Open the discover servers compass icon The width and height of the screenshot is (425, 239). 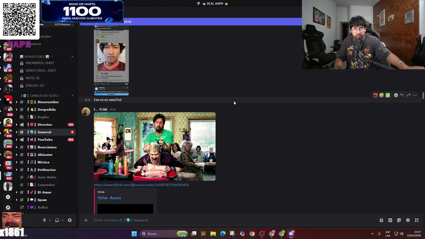(x=8, y=207)
